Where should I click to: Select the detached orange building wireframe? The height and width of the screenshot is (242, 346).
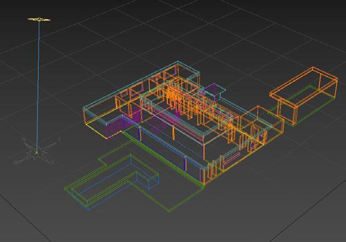(x=304, y=95)
